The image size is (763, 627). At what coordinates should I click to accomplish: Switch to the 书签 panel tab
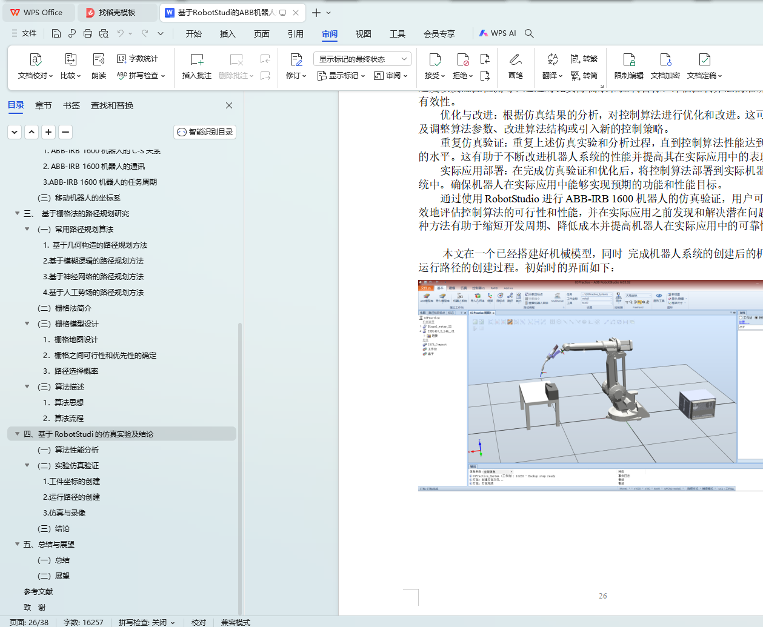coord(72,105)
